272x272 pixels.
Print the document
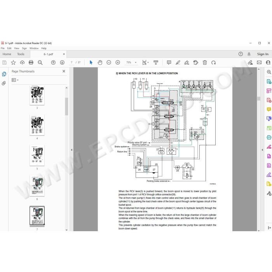coord(31,63)
